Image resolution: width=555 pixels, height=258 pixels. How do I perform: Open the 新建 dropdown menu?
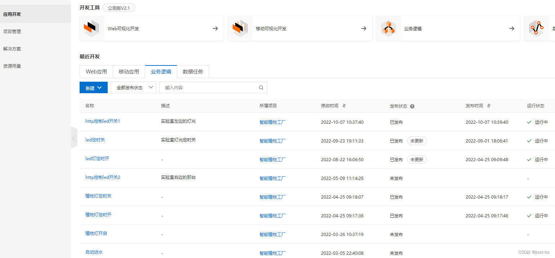[x=94, y=87]
